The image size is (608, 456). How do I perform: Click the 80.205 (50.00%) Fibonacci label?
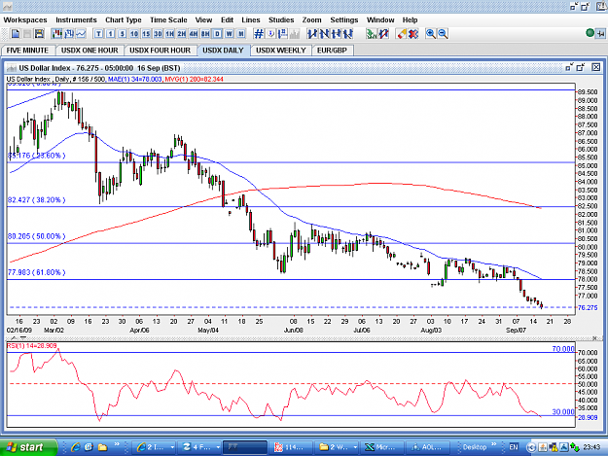pyautogui.click(x=37, y=236)
